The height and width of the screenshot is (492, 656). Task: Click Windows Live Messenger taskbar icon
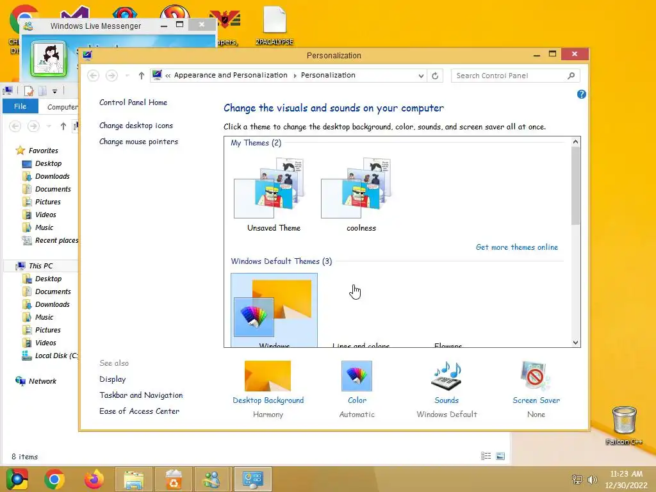coord(211,479)
